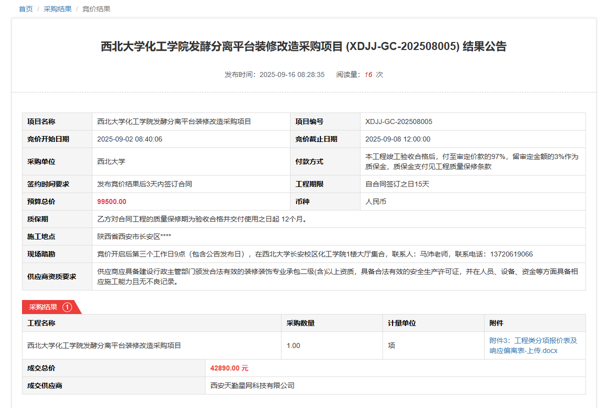Click the project number XDJJ-GC-202508005 cell
Image resolution: width=604 pixels, height=408 pixels.
click(x=398, y=121)
